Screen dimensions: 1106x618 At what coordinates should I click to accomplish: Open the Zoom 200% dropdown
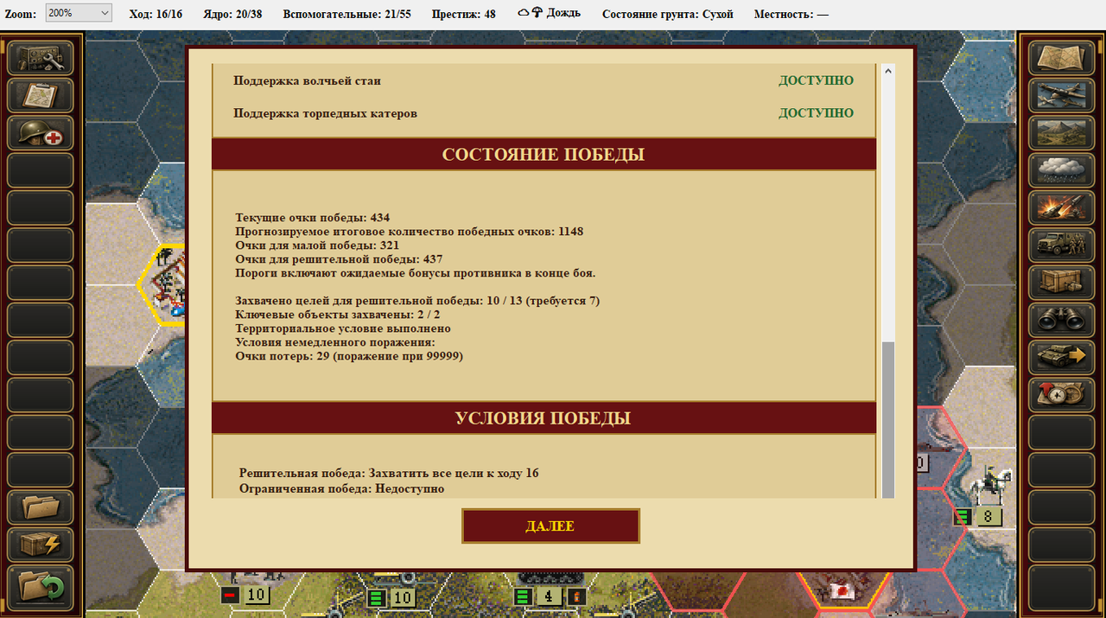79,13
